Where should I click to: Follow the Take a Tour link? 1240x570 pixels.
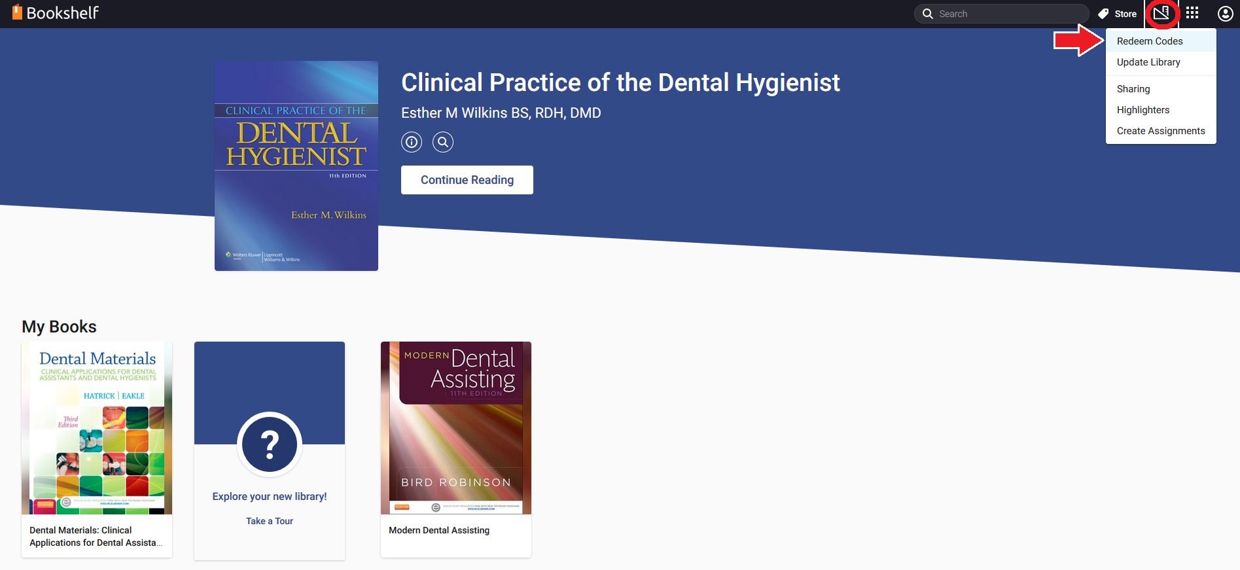pos(270,521)
